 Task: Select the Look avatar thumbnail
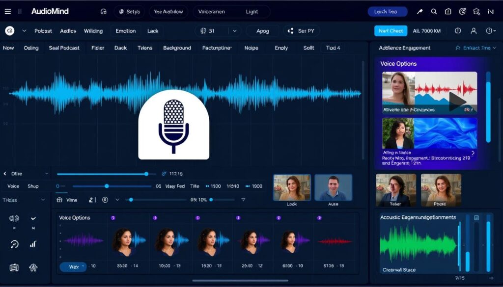coord(292,188)
